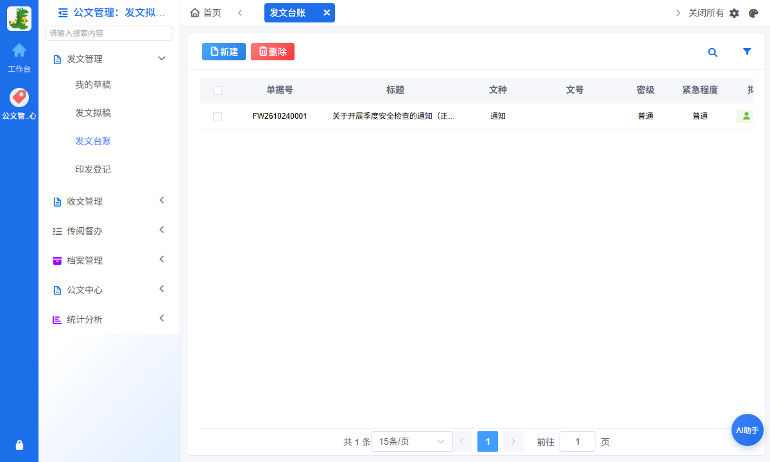The height and width of the screenshot is (462, 770).
Task: Select the 发文台账 tab
Action: (x=287, y=13)
